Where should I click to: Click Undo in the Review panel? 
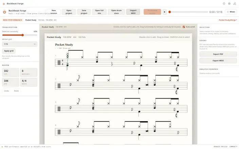coord(6,91)
